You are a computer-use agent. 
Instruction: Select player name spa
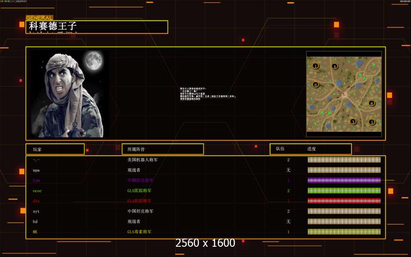(36, 170)
